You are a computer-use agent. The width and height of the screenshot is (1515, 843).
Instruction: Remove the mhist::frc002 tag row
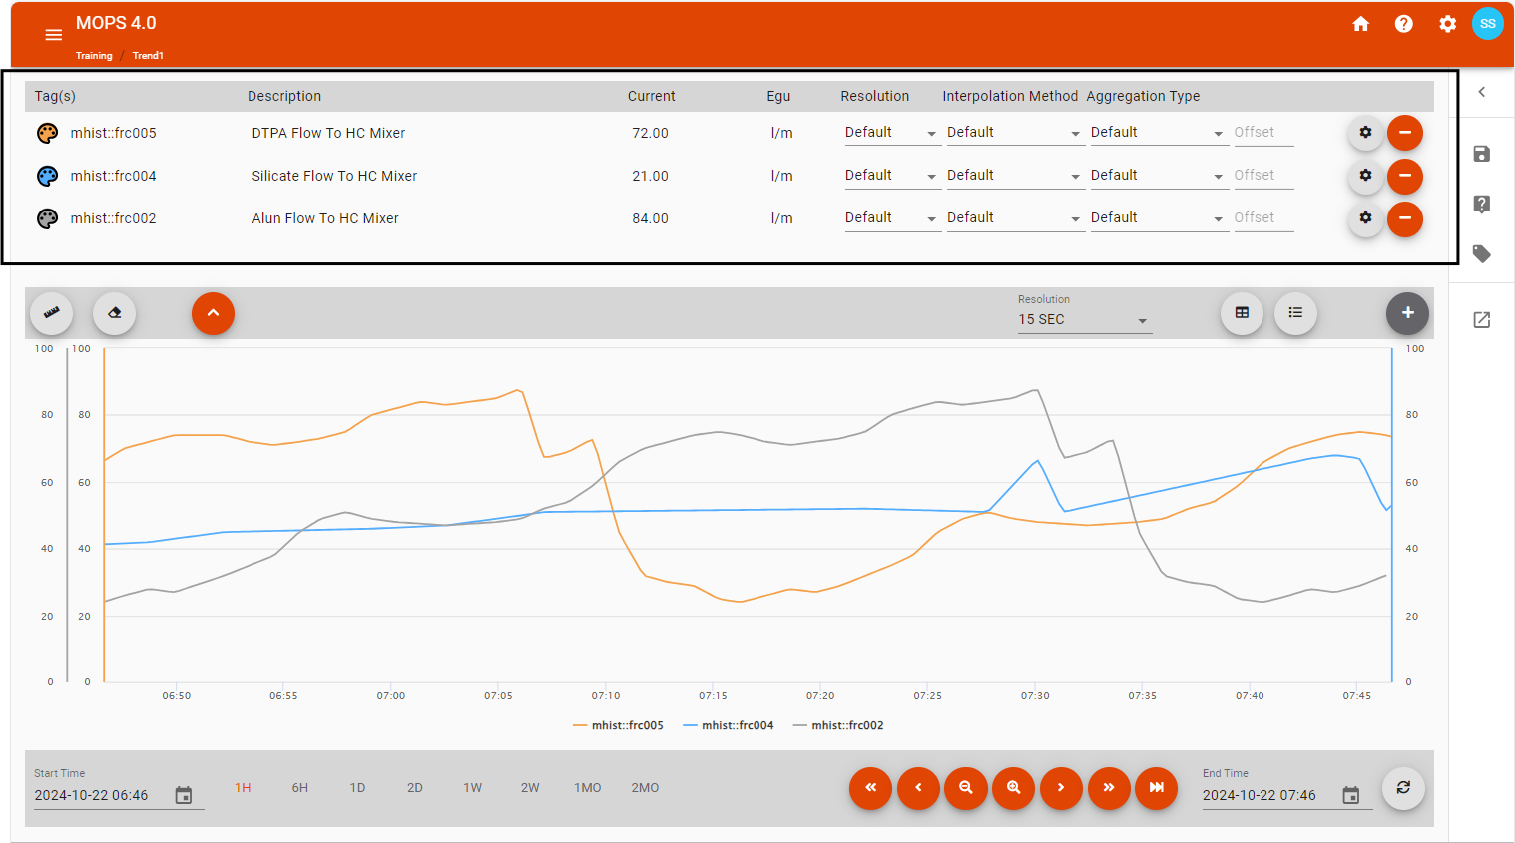click(1405, 218)
